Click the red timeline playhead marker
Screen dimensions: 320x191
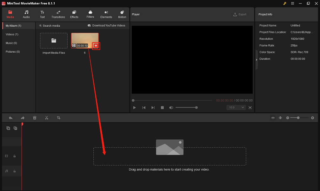pos(22,124)
